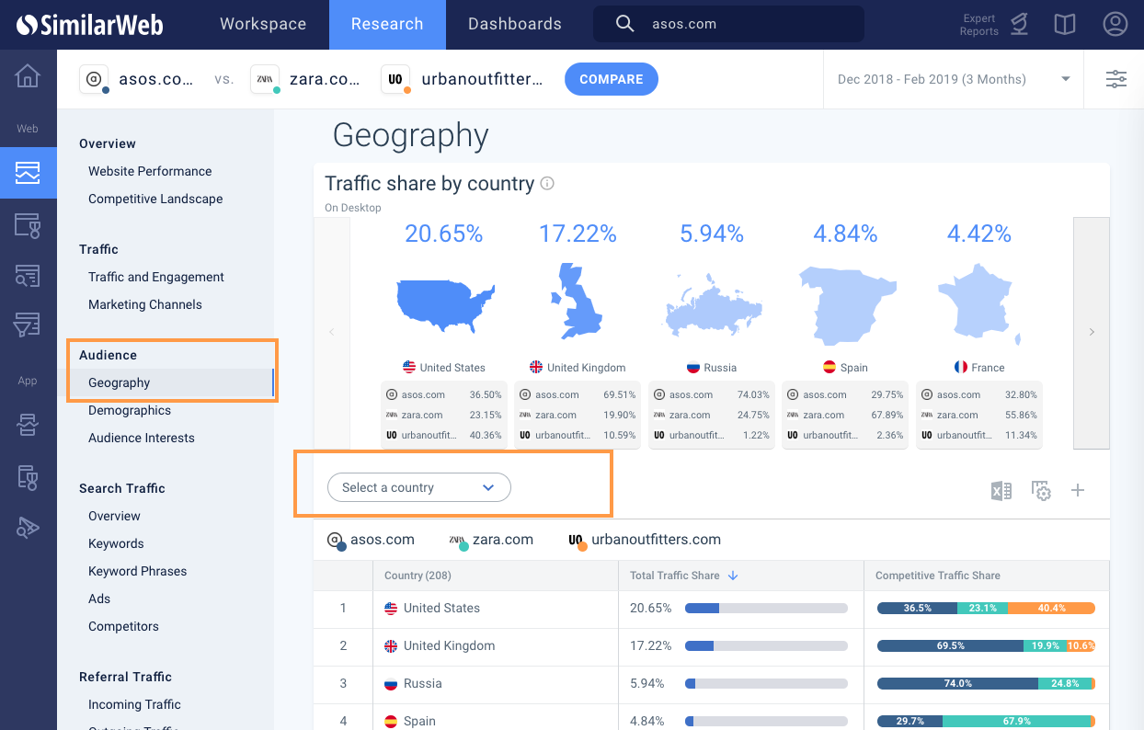Open Demographics under Audience
Image resolution: width=1144 pixels, height=730 pixels.
(x=130, y=410)
